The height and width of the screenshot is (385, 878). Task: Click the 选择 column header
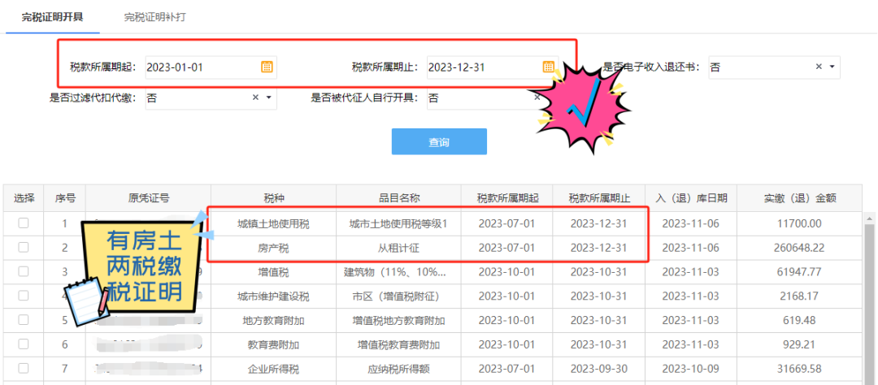24,197
